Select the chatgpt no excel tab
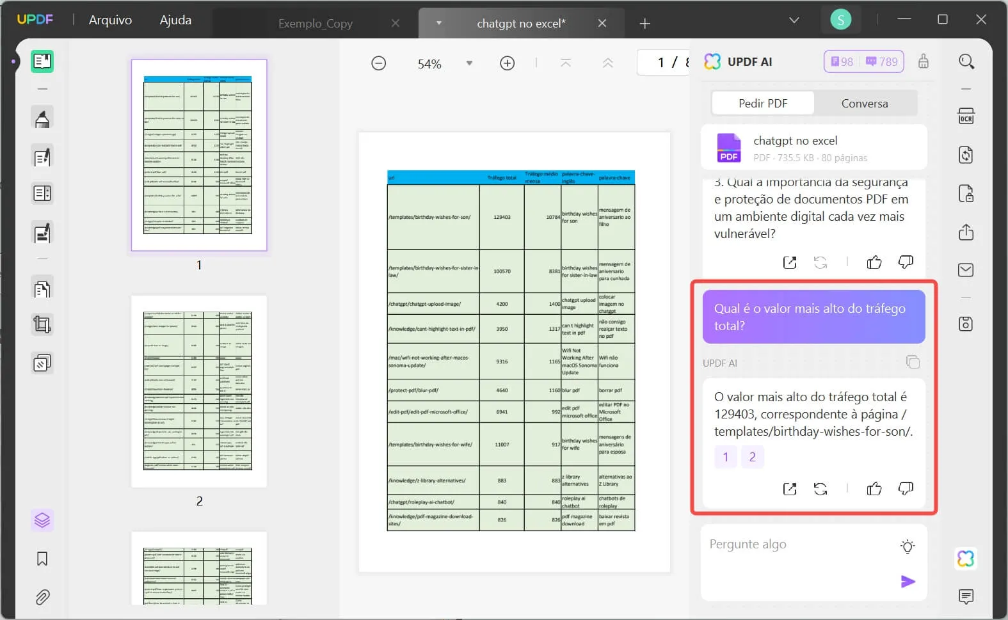 coord(521,24)
